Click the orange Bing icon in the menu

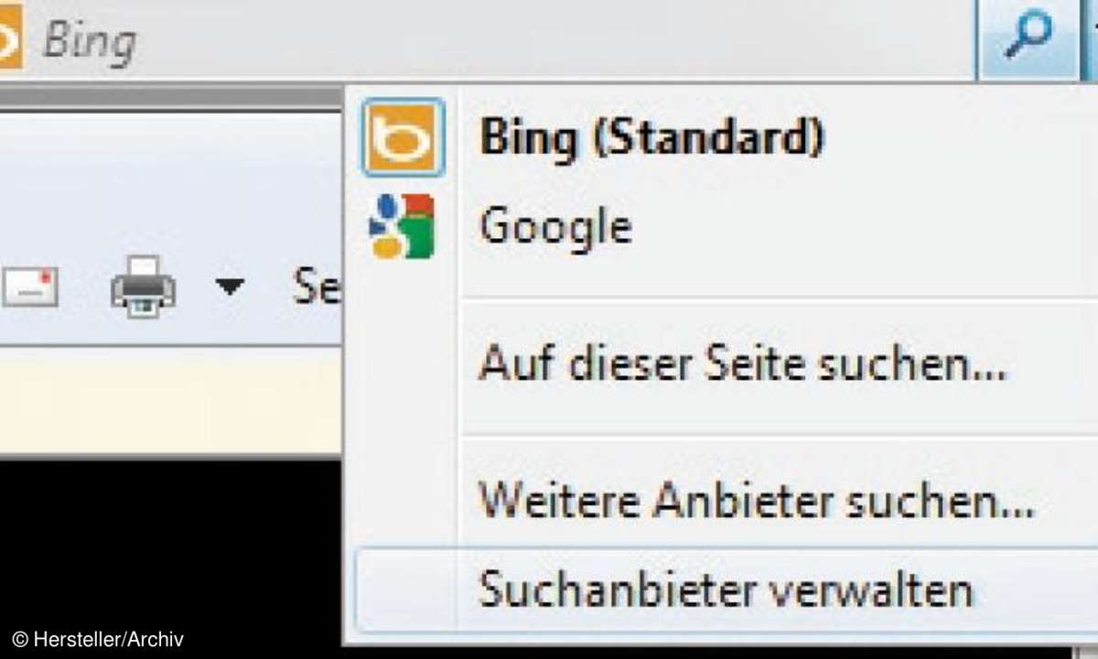(403, 137)
